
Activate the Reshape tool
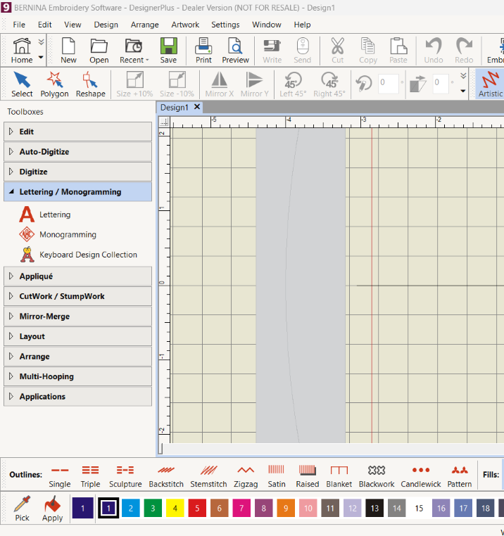(x=90, y=84)
